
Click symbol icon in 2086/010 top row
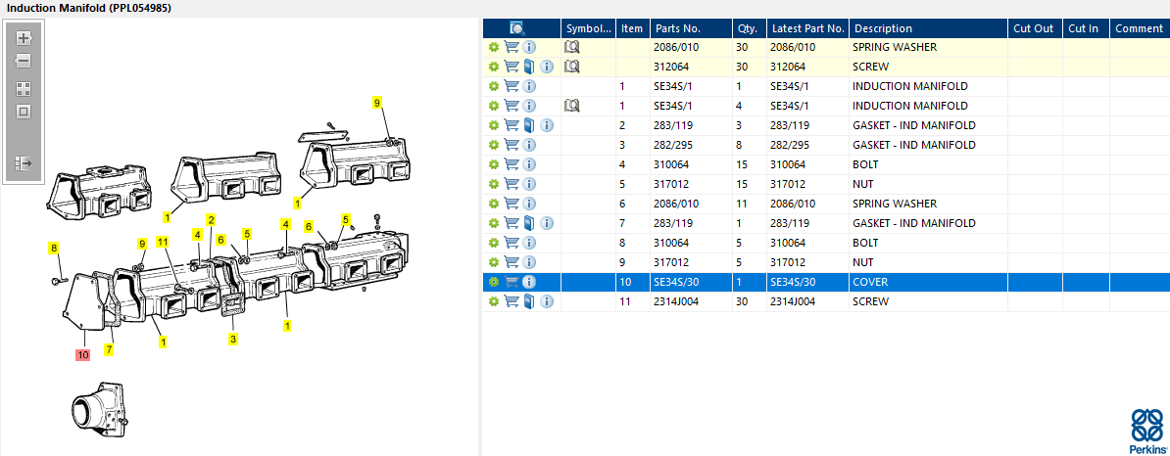(573, 47)
